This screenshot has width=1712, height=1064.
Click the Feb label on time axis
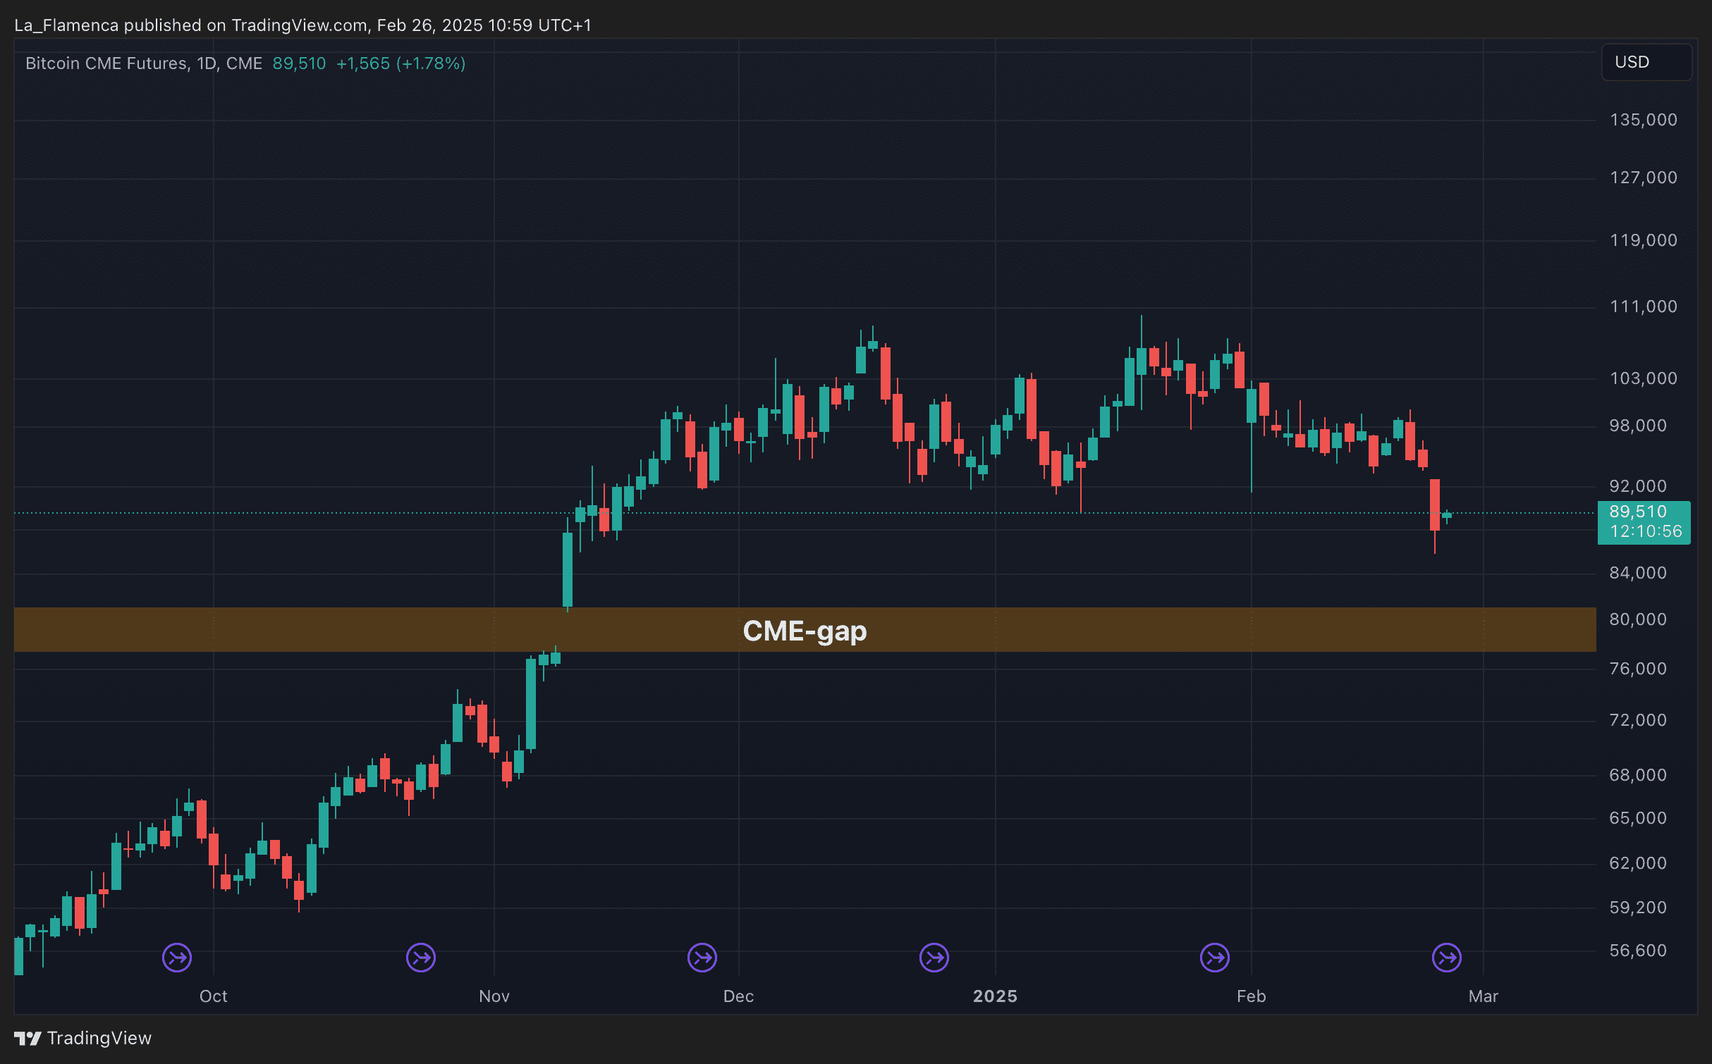click(1251, 996)
